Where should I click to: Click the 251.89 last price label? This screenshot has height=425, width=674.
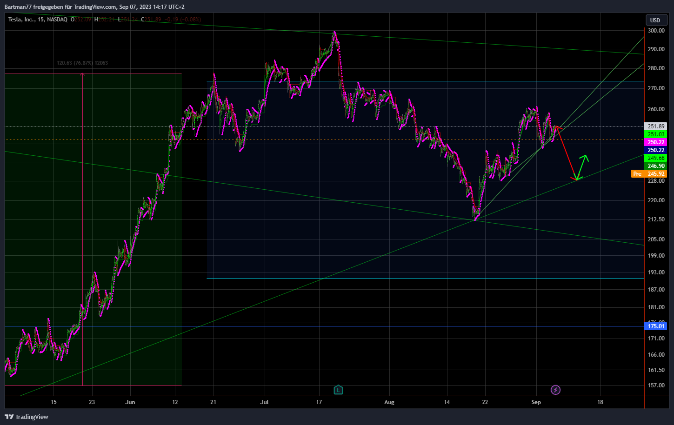656,126
